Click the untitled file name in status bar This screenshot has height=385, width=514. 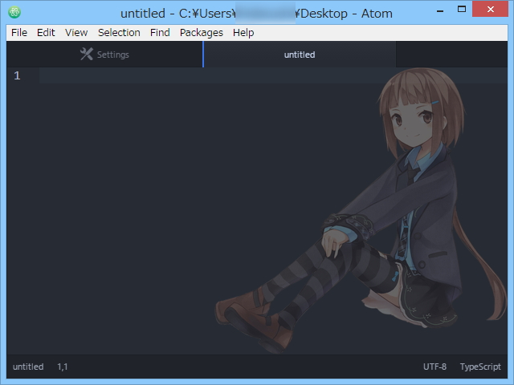pos(28,367)
